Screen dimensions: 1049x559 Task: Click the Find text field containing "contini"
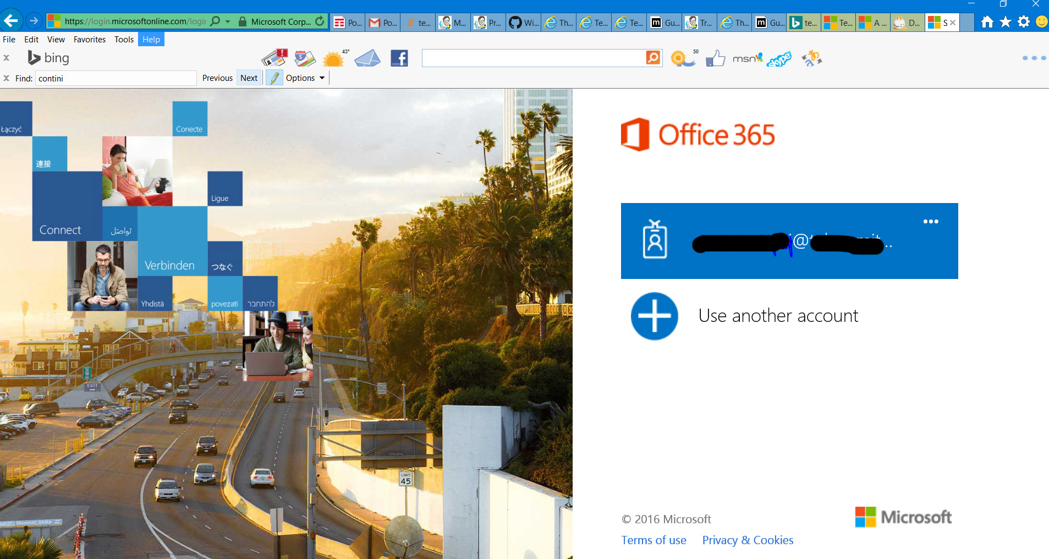116,79
